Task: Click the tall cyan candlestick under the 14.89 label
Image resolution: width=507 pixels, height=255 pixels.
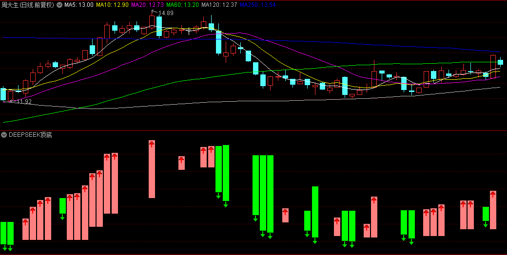Action: (x=159, y=27)
